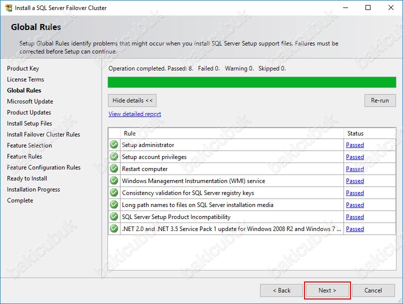403x304 pixels.
Task: Click the Setup administrator rule text
Action: (x=148, y=145)
